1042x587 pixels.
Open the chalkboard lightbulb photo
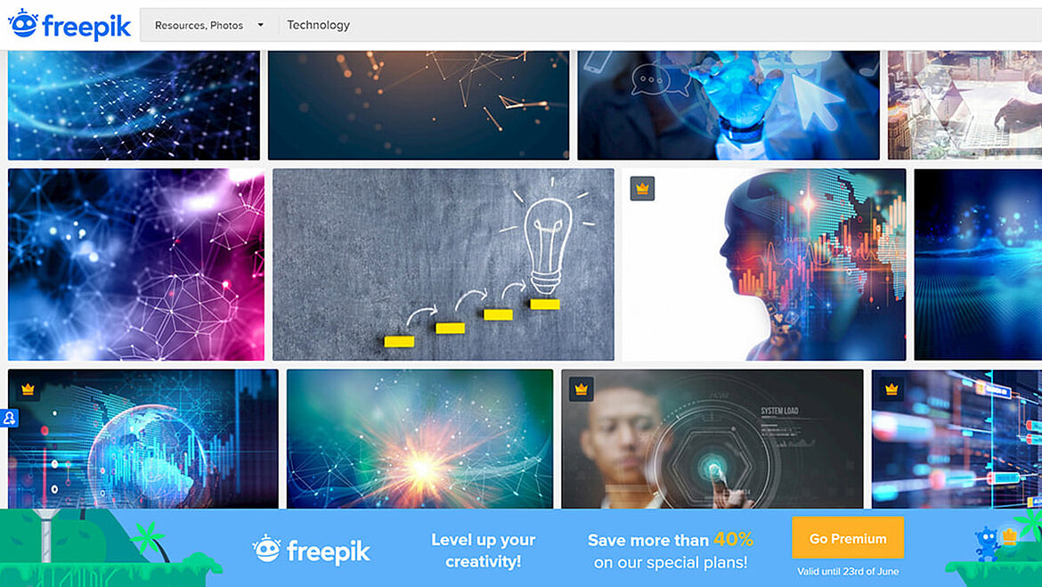444,265
